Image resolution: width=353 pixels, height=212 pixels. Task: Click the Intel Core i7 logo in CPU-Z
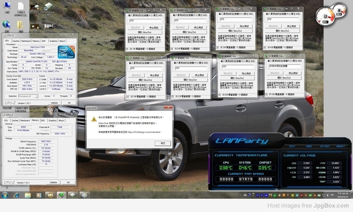[x=63, y=52]
